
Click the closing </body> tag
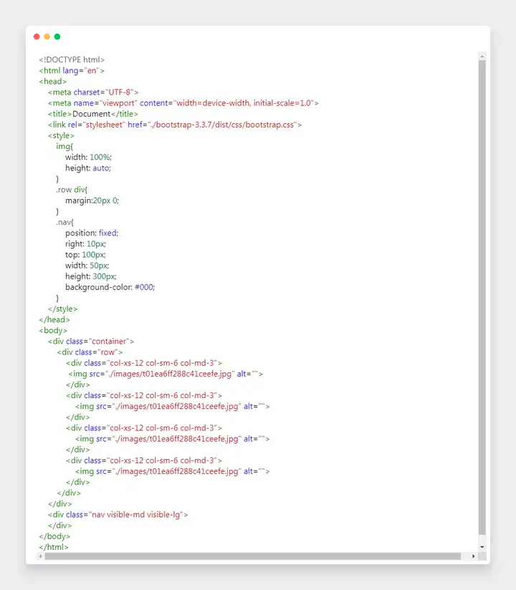[x=54, y=536]
